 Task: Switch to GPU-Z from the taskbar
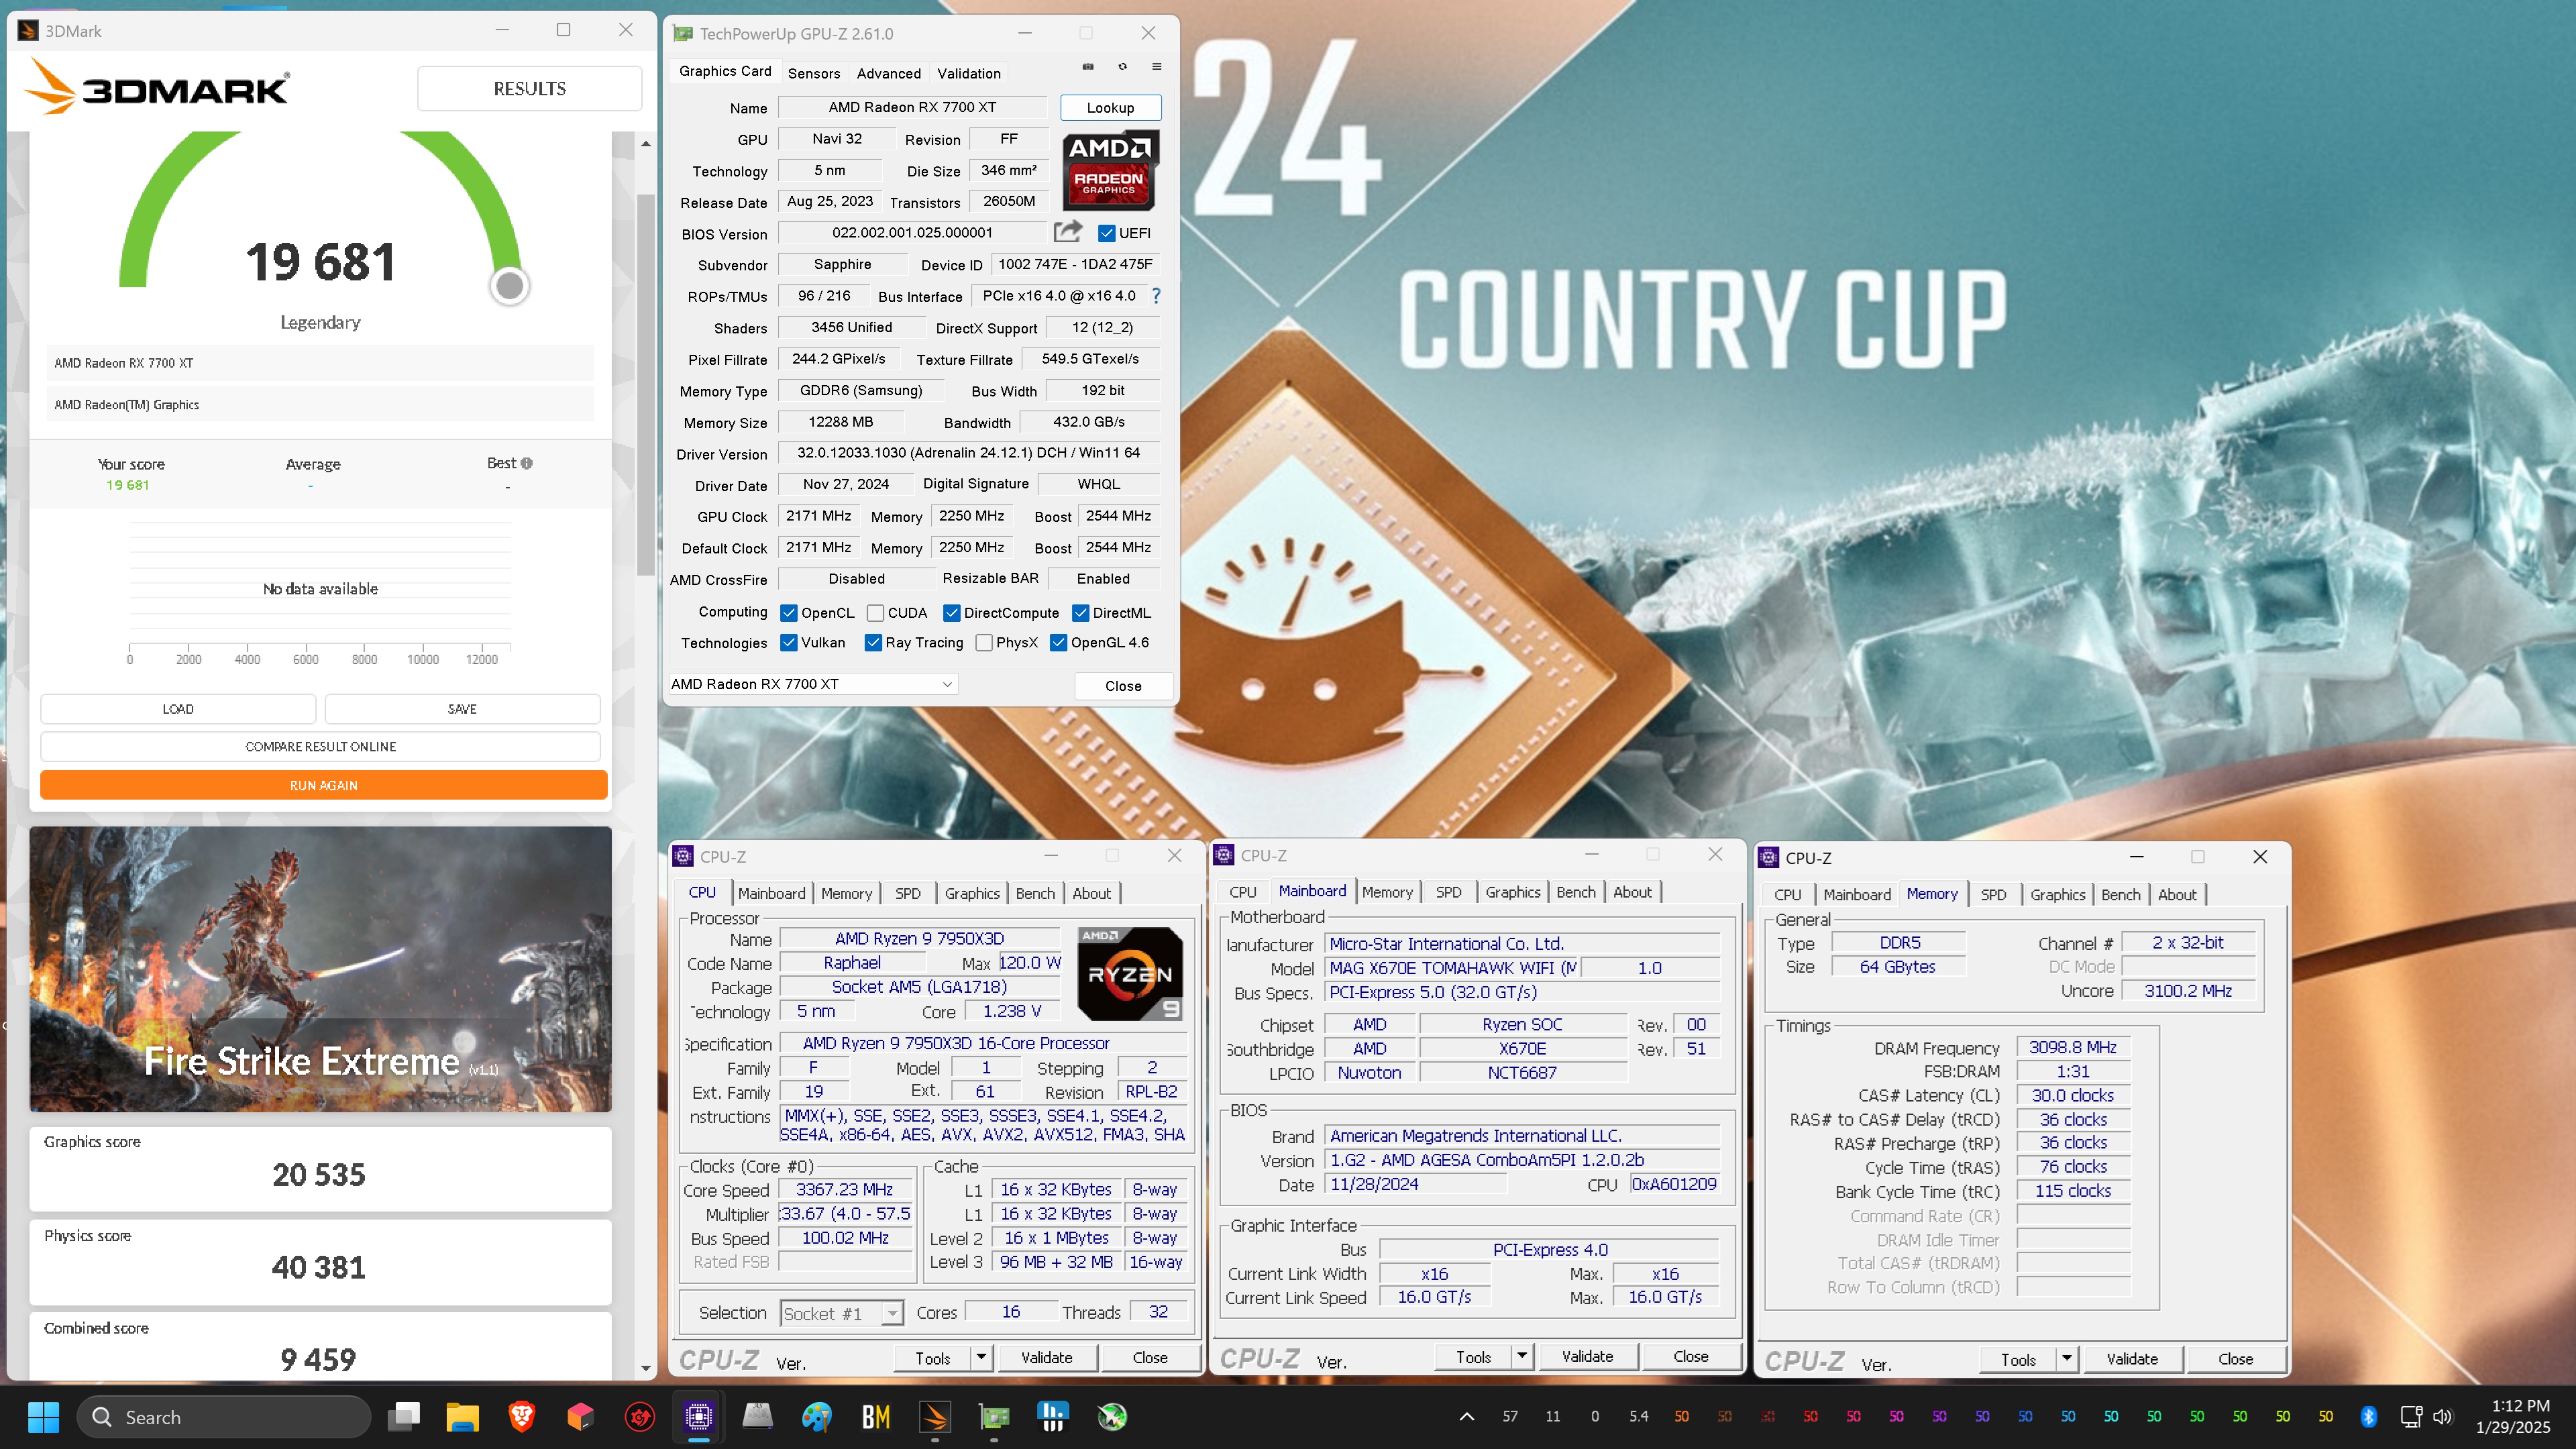993,1416
